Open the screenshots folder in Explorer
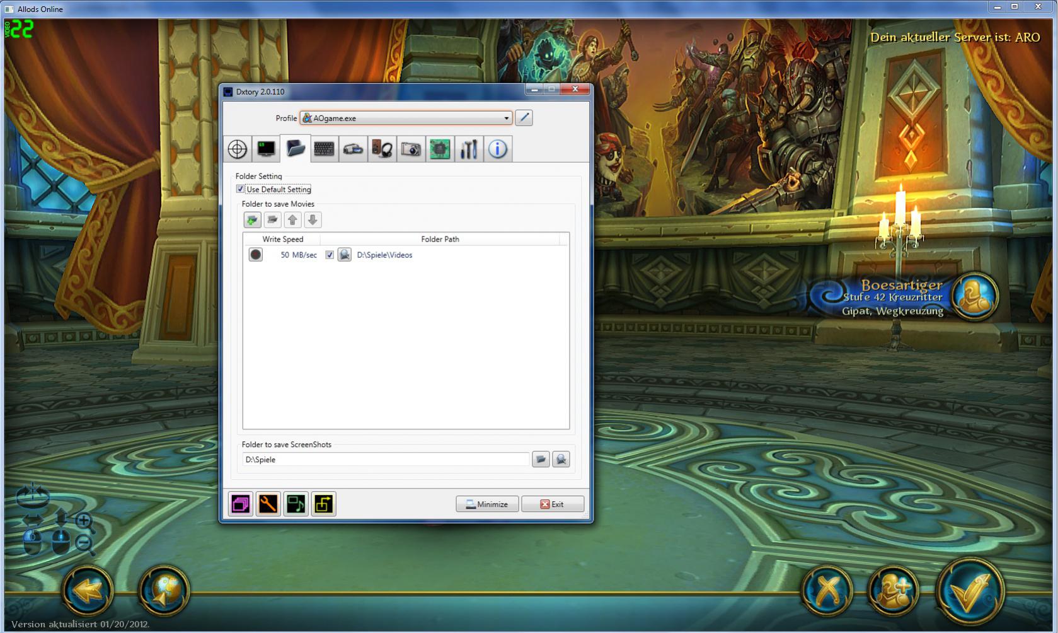 click(561, 460)
